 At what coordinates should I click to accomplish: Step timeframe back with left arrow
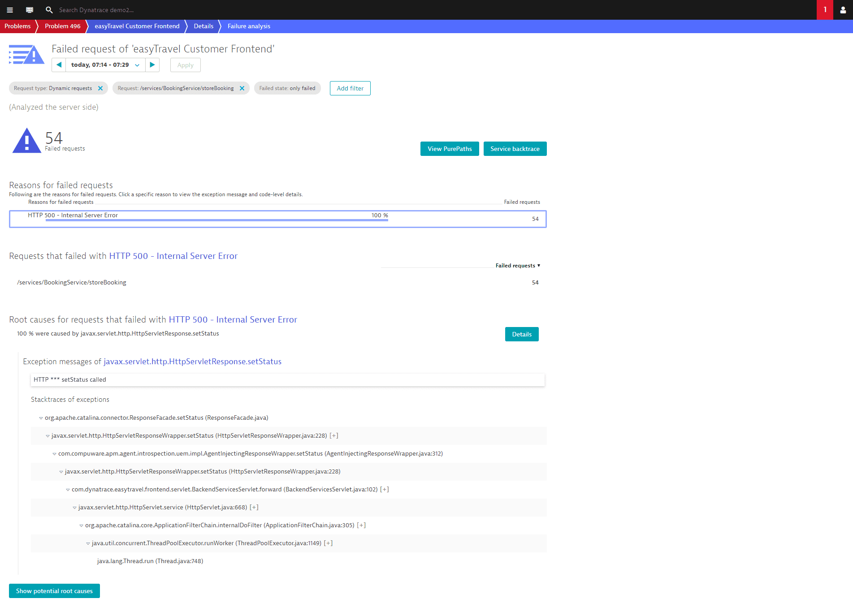(x=59, y=65)
